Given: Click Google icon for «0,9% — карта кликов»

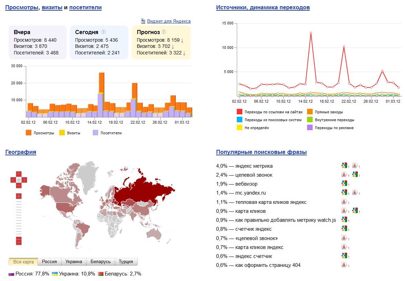Looking at the screenshot, I should pyautogui.click(x=355, y=210).
